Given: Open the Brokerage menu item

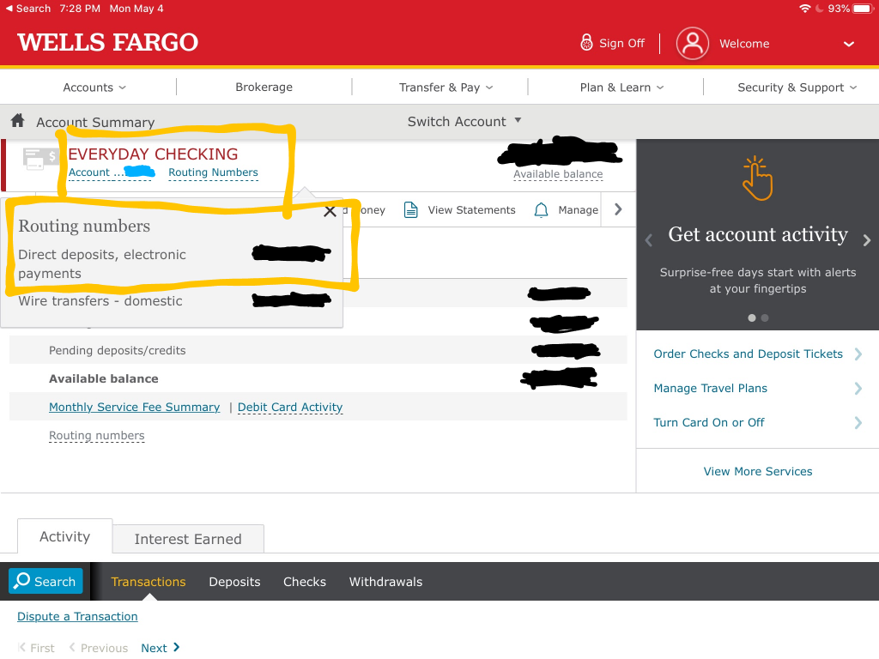Looking at the screenshot, I should point(264,87).
